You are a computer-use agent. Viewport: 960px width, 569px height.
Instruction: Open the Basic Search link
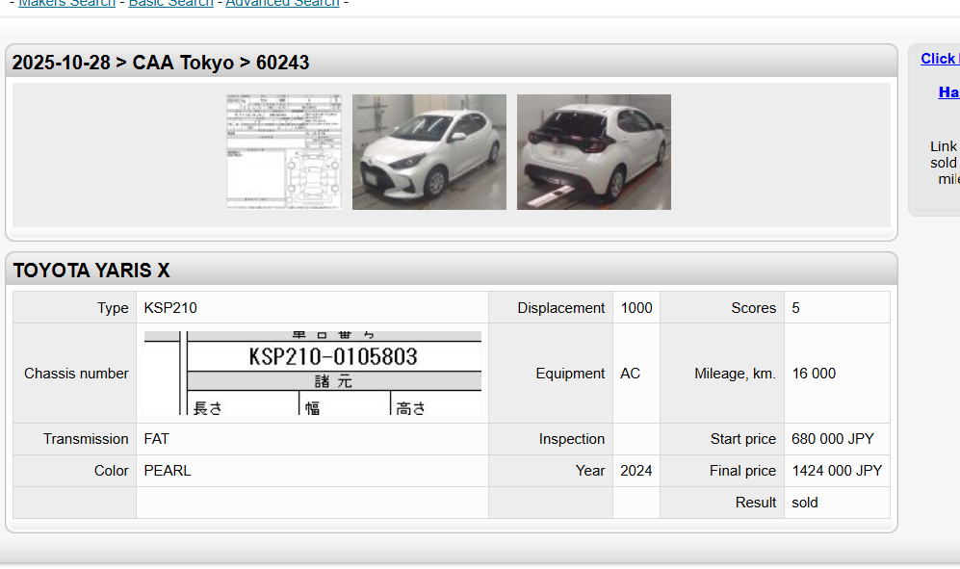click(x=170, y=3)
